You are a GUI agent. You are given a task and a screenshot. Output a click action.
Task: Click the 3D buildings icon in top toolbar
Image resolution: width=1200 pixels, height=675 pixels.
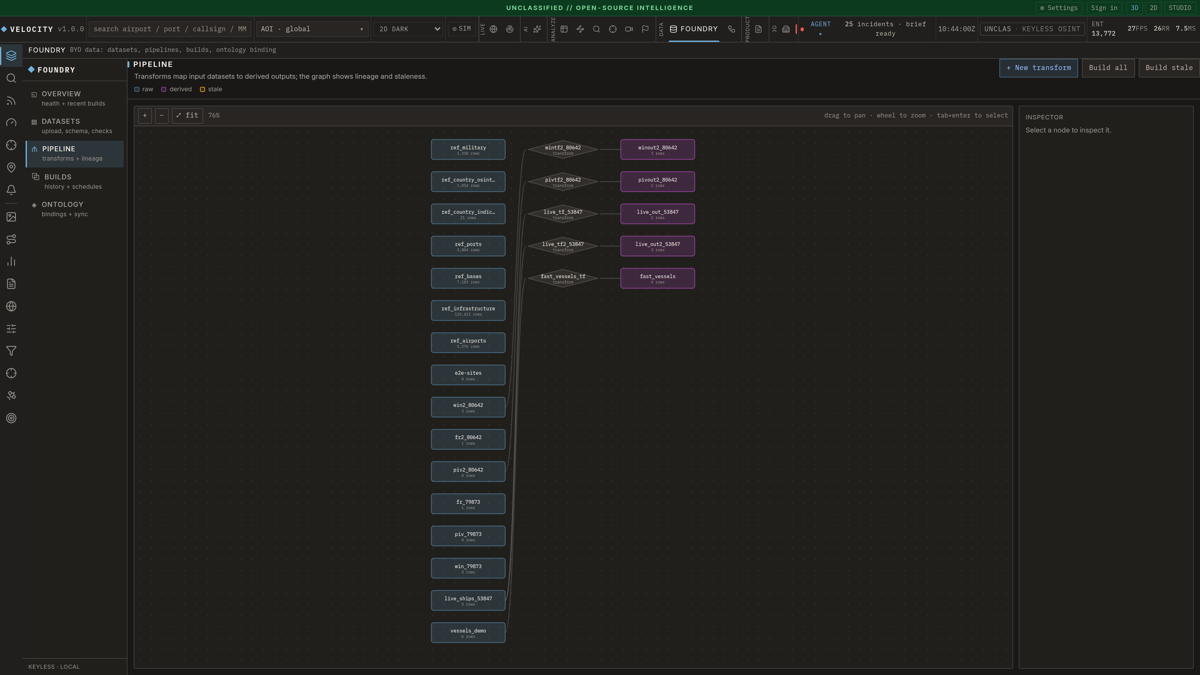pos(786,29)
